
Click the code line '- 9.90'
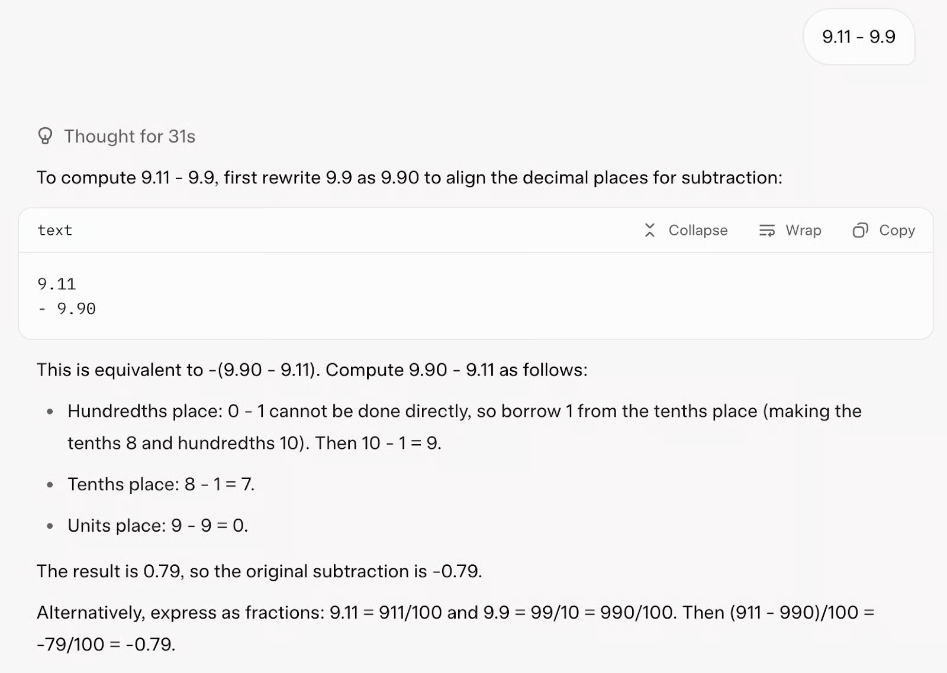(x=66, y=308)
